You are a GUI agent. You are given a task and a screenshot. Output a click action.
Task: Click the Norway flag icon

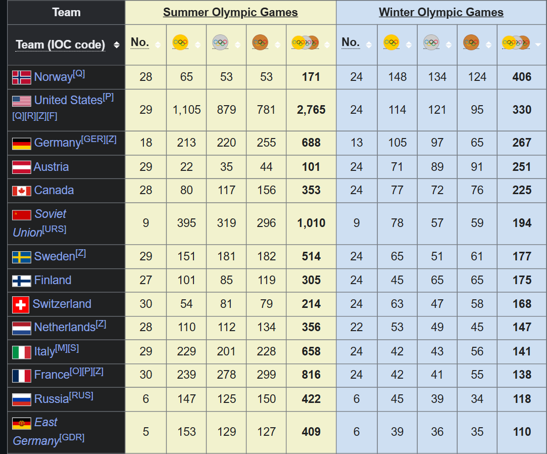(22, 77)
